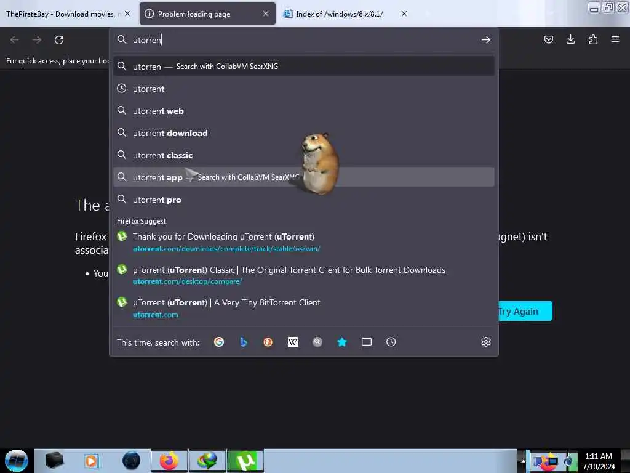Click the Try Again button
This screenshot has height=473, width=630.
[525, 311]
